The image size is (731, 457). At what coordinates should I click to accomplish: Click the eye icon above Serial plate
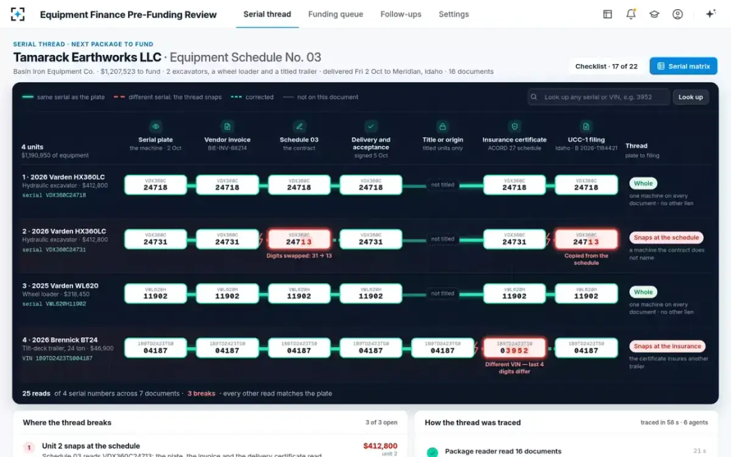coord(155,126)
